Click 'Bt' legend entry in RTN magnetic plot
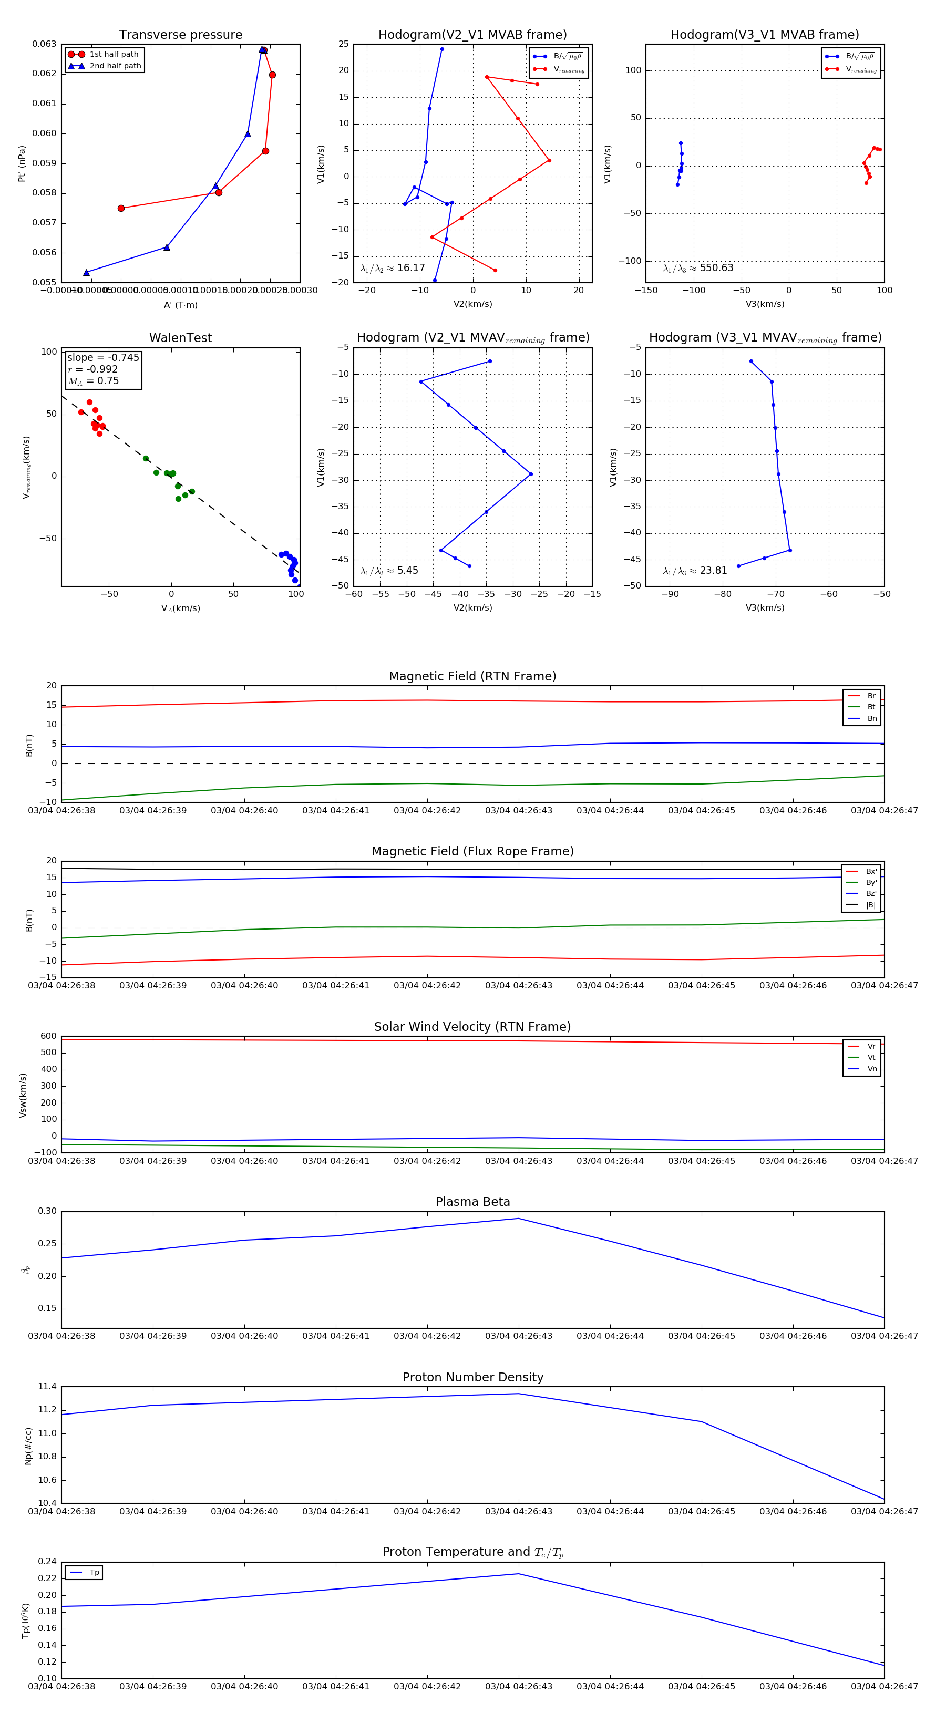Image resolution: width=946 pixels, height=1734 pixels. pyautogui.click(x=862, y=707)
